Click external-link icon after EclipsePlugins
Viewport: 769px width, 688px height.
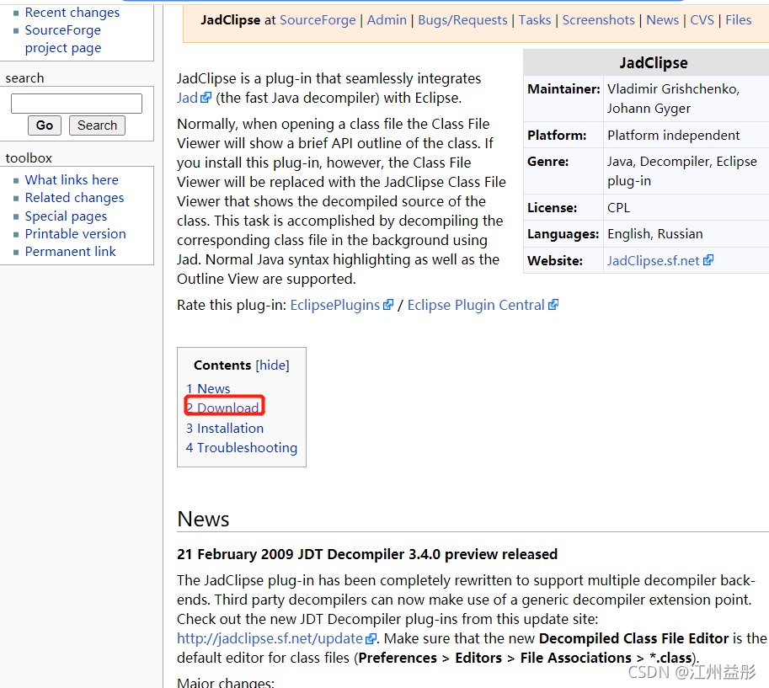(x=388, y=305)
